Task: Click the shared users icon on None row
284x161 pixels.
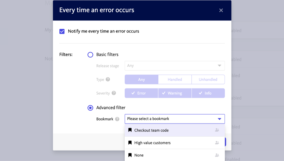Action: 217,155
